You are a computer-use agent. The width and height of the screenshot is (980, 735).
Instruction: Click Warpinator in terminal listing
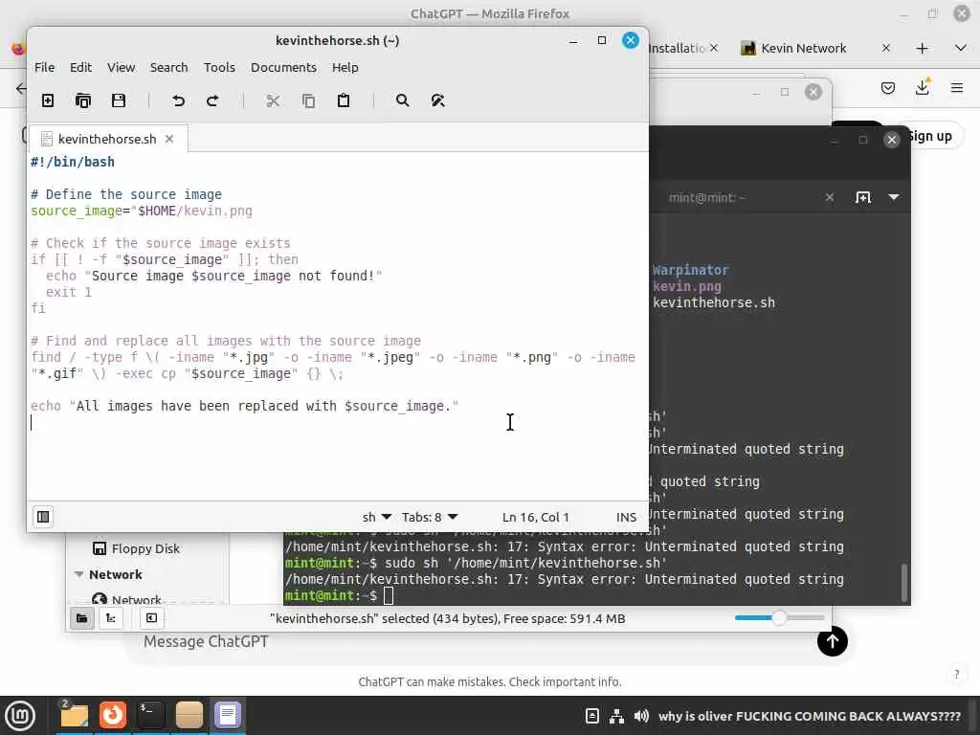691,270
